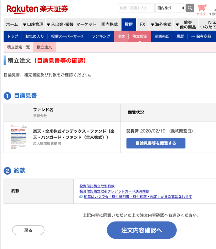The height and width of the screenshot is (249, 216).
Task: Open the 投資信託積立取引約款 link
Action: click(x=97, y=186)
